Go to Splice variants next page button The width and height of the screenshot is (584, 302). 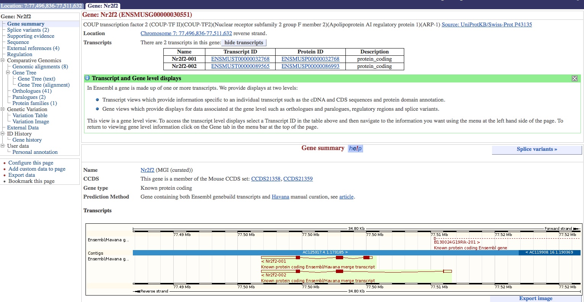537,149
